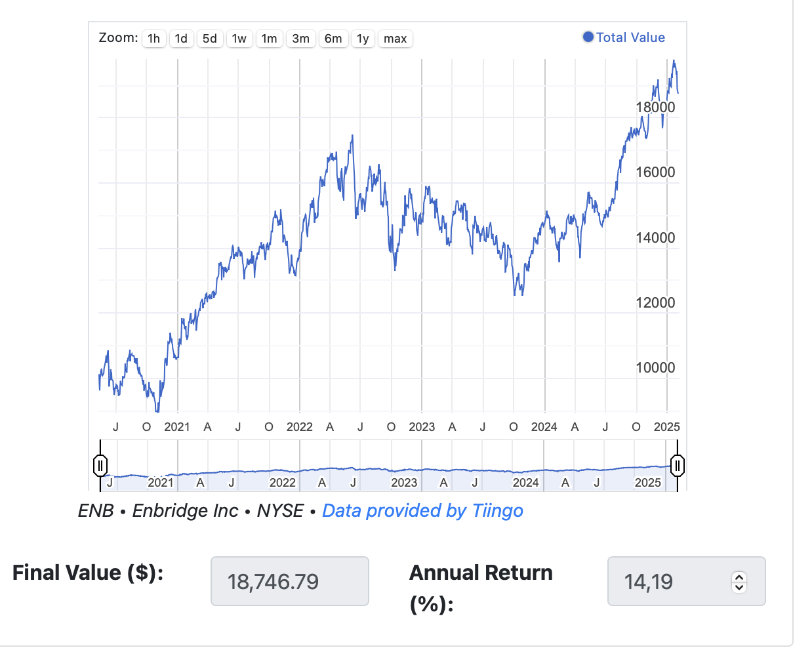Click the 2022 peak on chart line

pyautogui.click(x=352, y=136)
